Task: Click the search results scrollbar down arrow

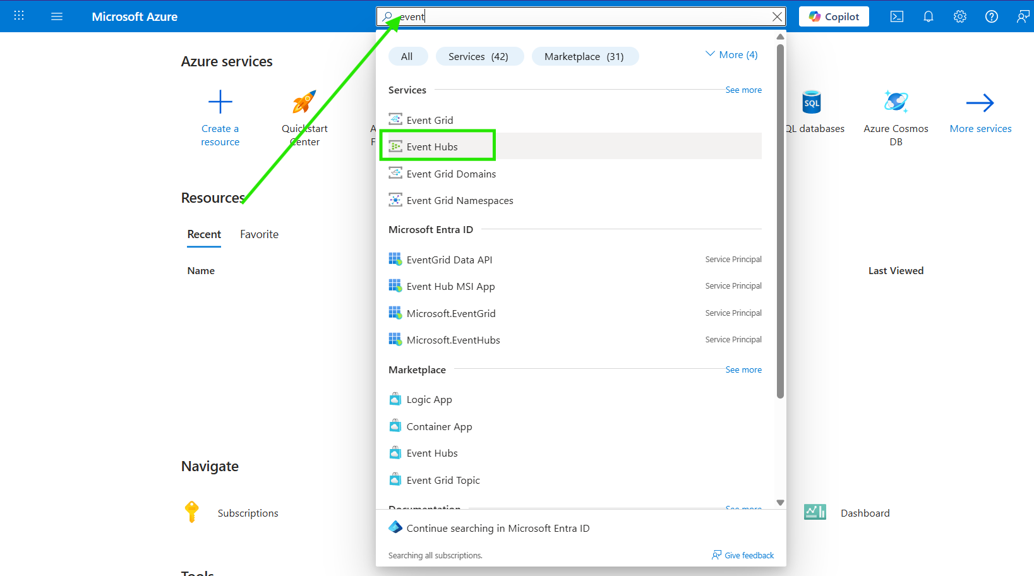Action: [x=780, y=503]
